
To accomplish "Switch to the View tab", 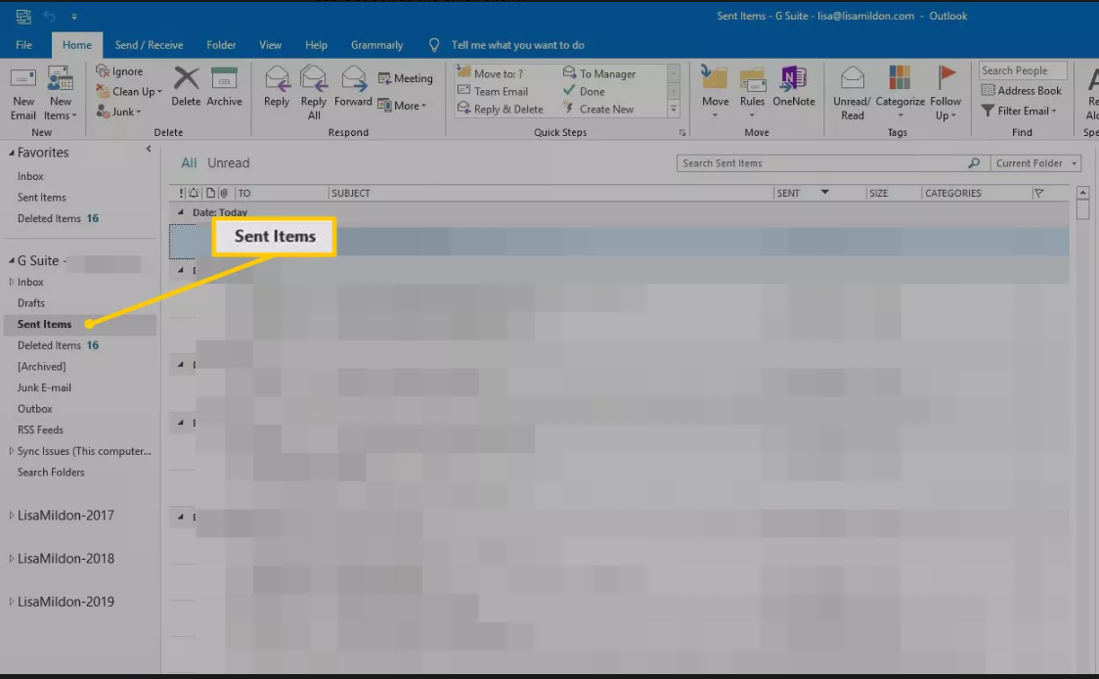I will coord(270,45).
